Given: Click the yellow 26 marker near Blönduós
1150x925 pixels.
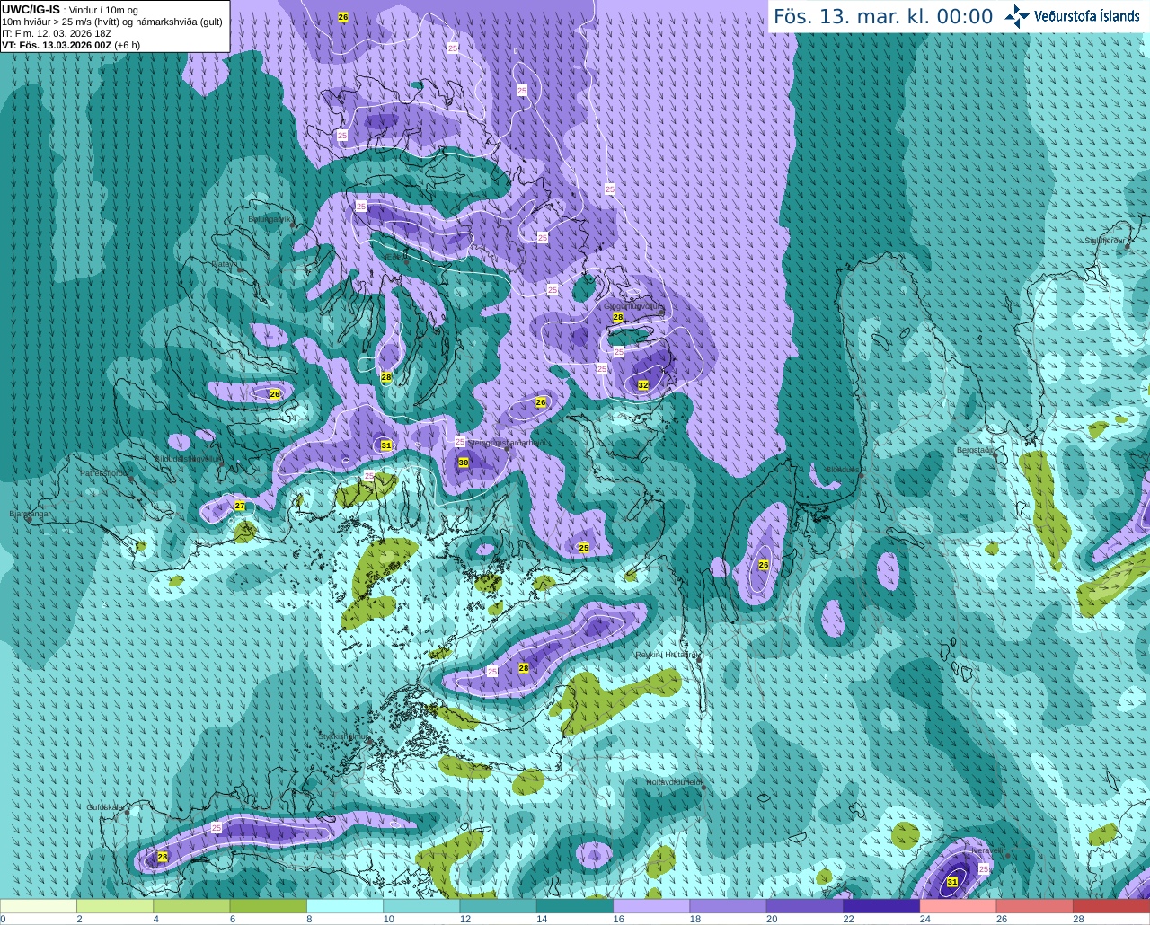Looking at the screenshot, I should pyautogui.click(x=764, y=565).
